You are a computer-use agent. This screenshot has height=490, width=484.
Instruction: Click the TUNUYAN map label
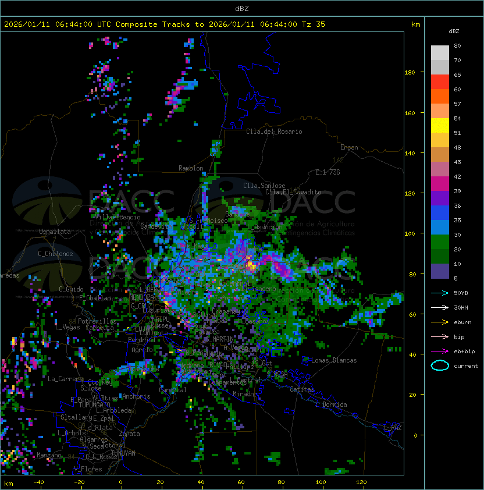tap(123, 453)
